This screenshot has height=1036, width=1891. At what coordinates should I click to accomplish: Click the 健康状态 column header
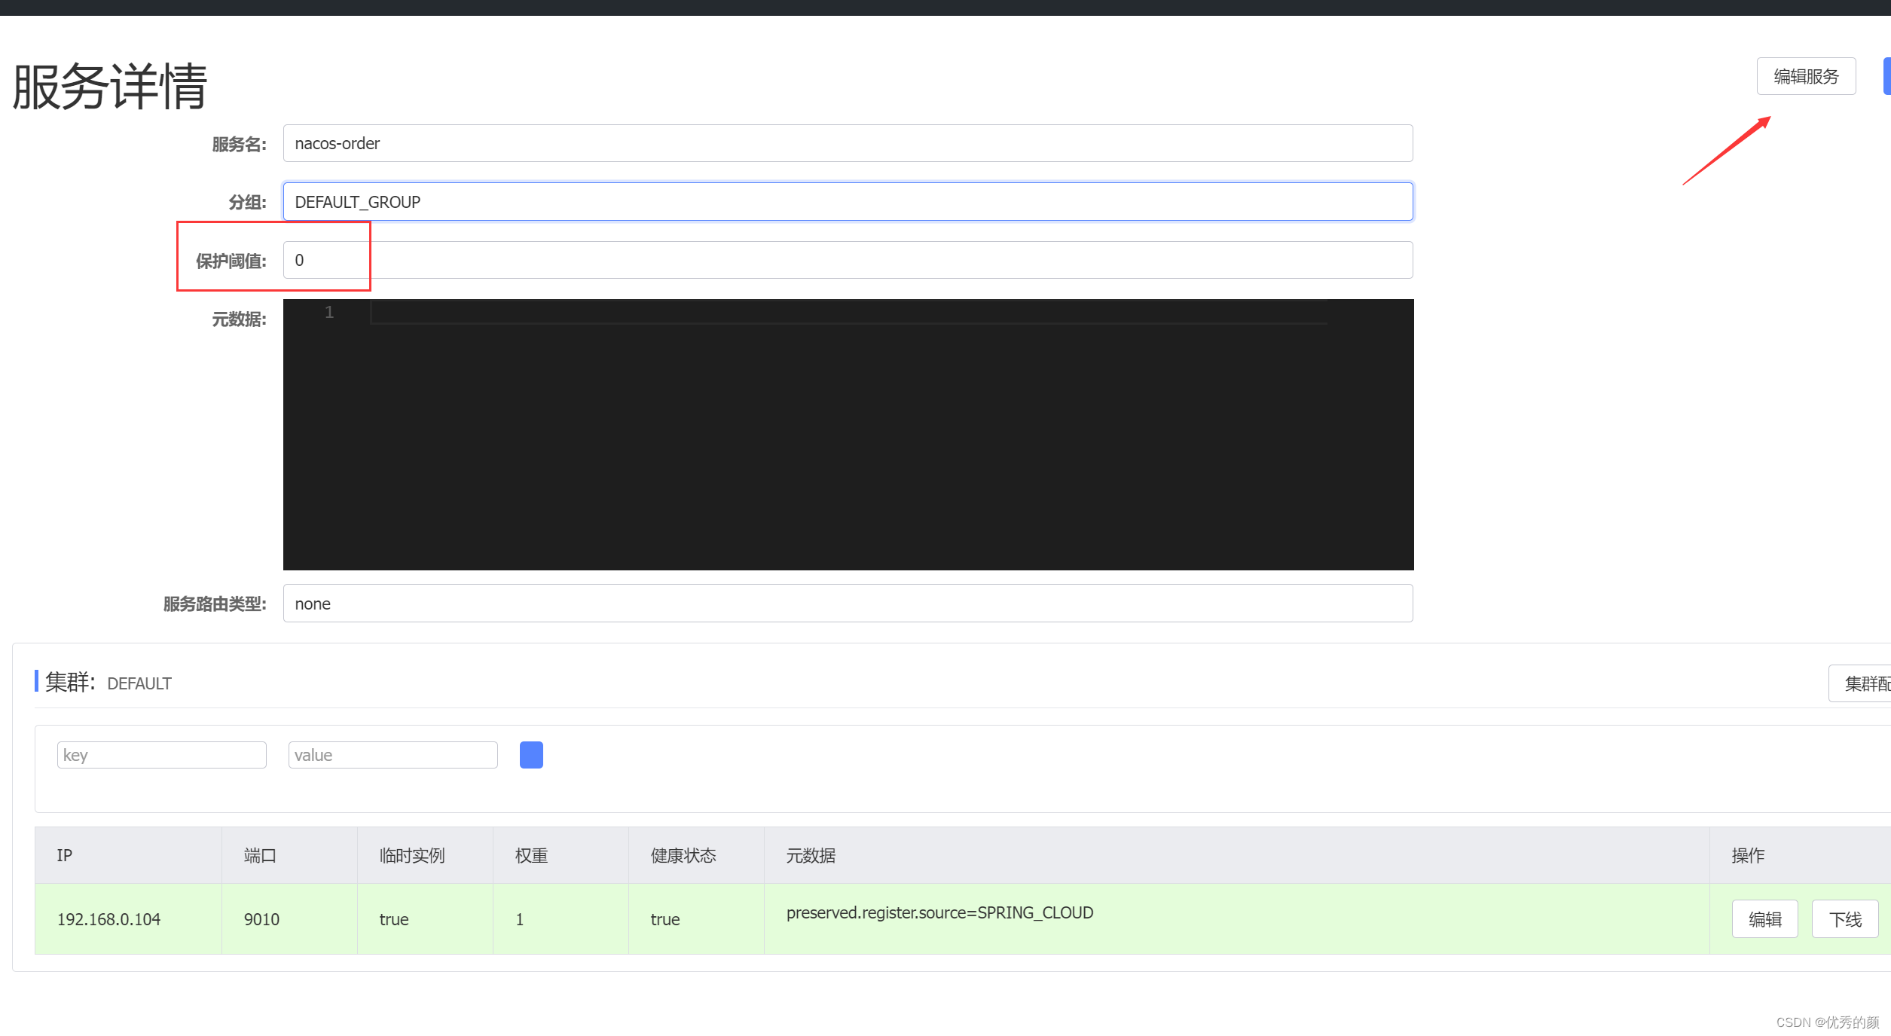[683, 855]
